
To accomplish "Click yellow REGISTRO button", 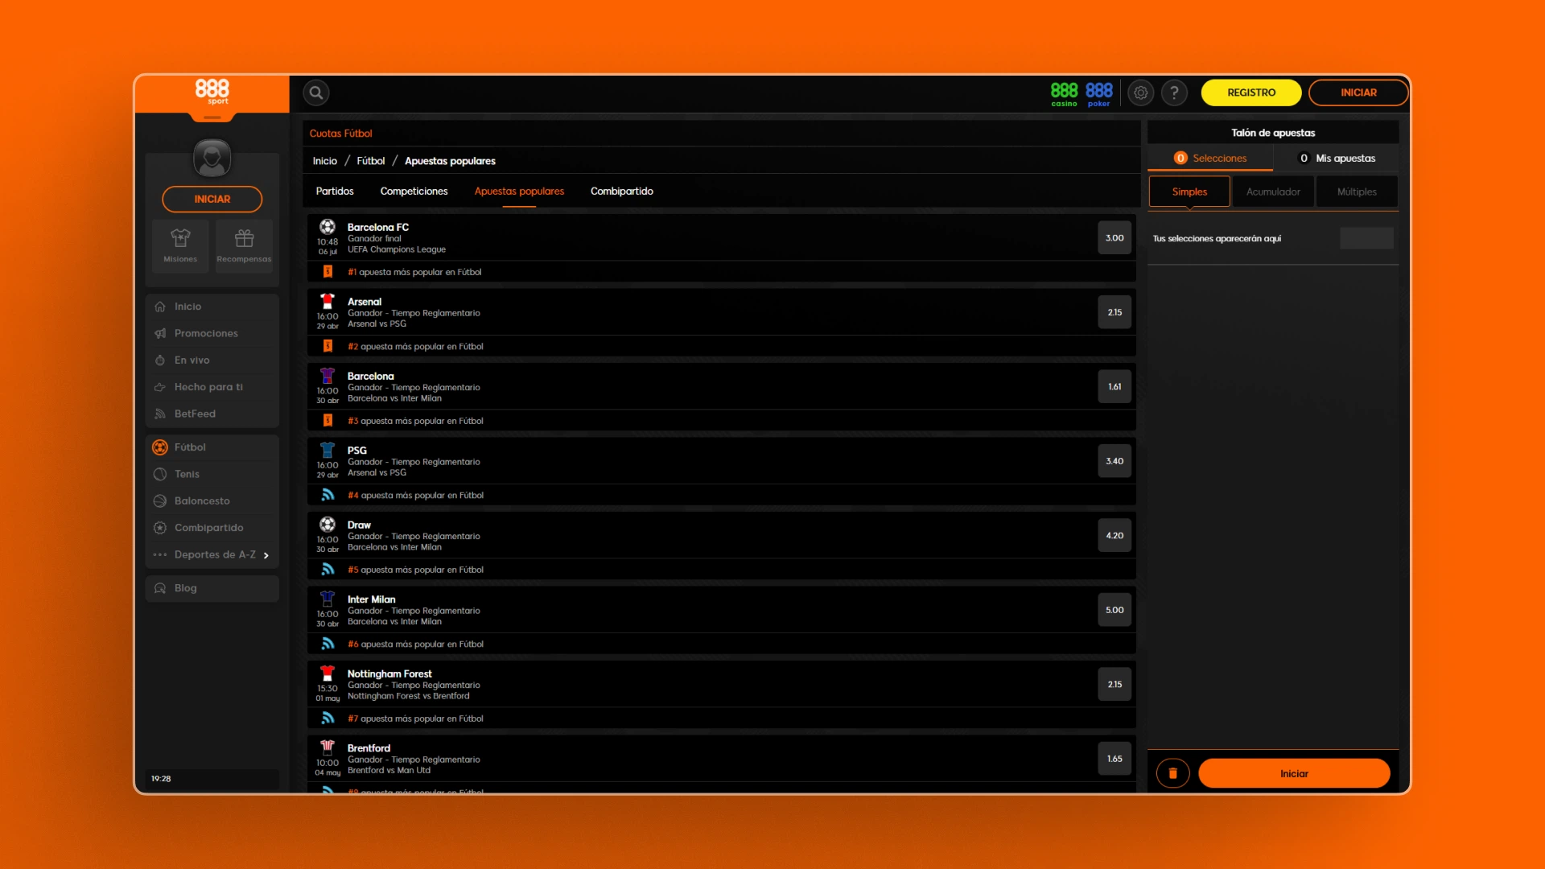I will 1251,93.
